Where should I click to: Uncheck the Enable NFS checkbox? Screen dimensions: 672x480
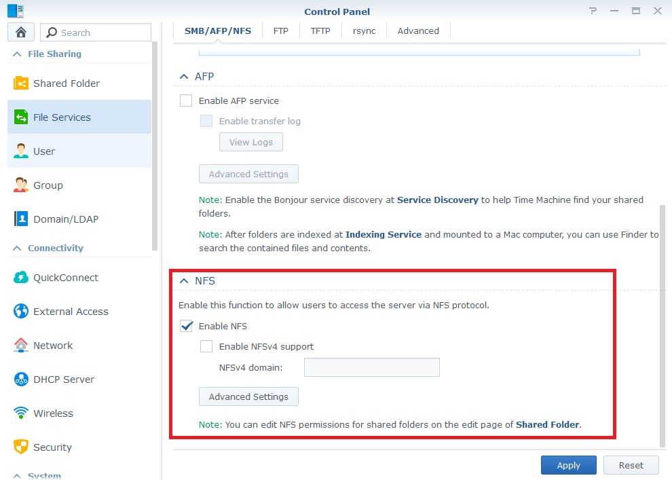tap(186, 326)
